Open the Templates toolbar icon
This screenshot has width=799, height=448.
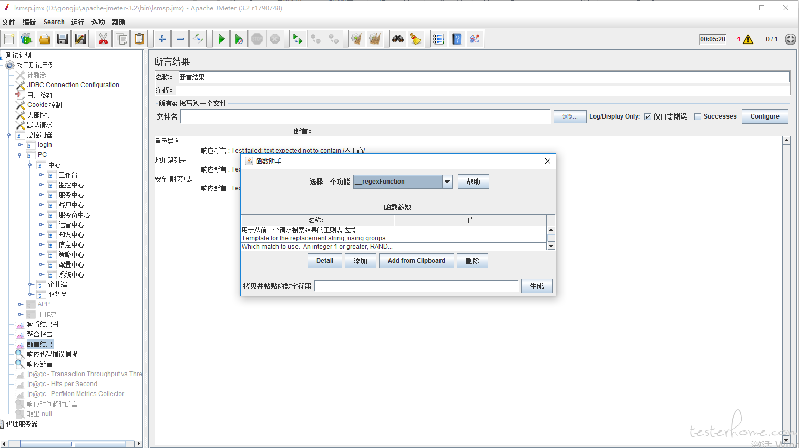tap(27, 39)
